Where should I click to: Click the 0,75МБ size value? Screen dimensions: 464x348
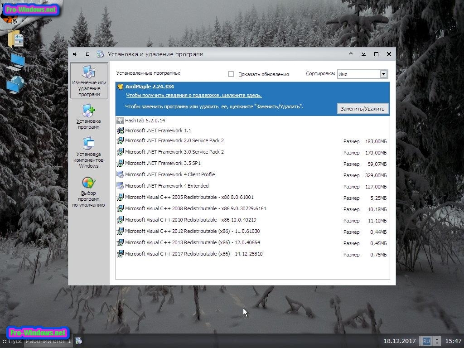(x=378, y=255)
